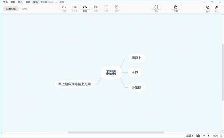224x138 pixels.
Task: Select the central topic 买菜
Action: point(111,73)
